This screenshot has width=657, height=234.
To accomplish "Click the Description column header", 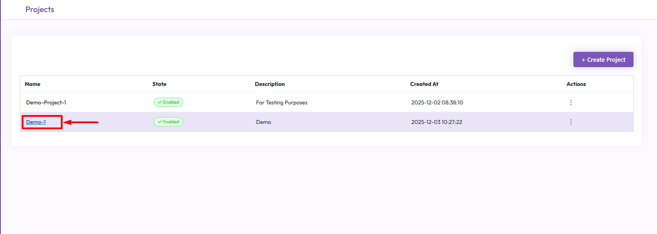I will pos(270,84).
